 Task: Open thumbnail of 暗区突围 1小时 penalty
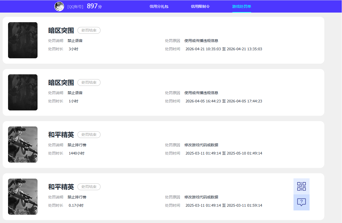click(x=23, y=92)
